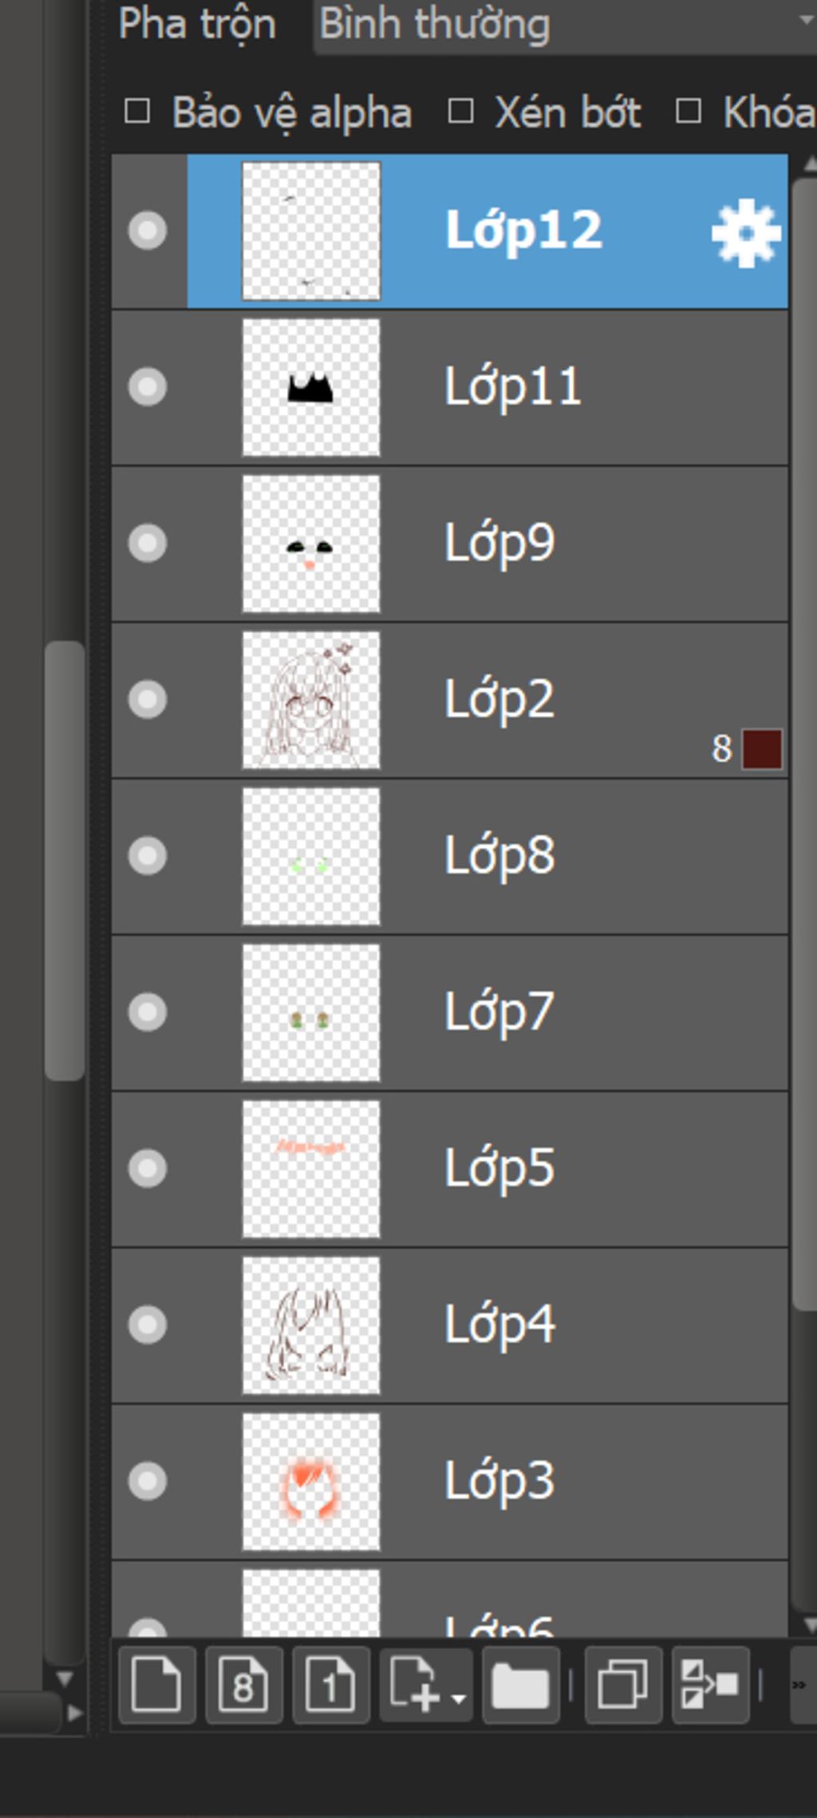Click the Lớp3 layer thumbnail

point(311,1482)
